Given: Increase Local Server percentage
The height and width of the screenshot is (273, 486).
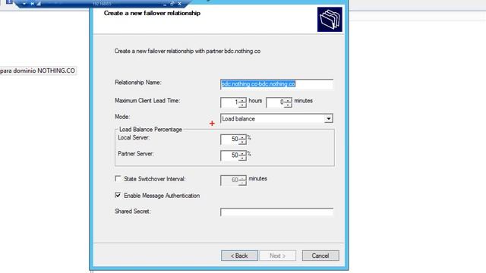Looking at the screenshot, I should 242,136.
